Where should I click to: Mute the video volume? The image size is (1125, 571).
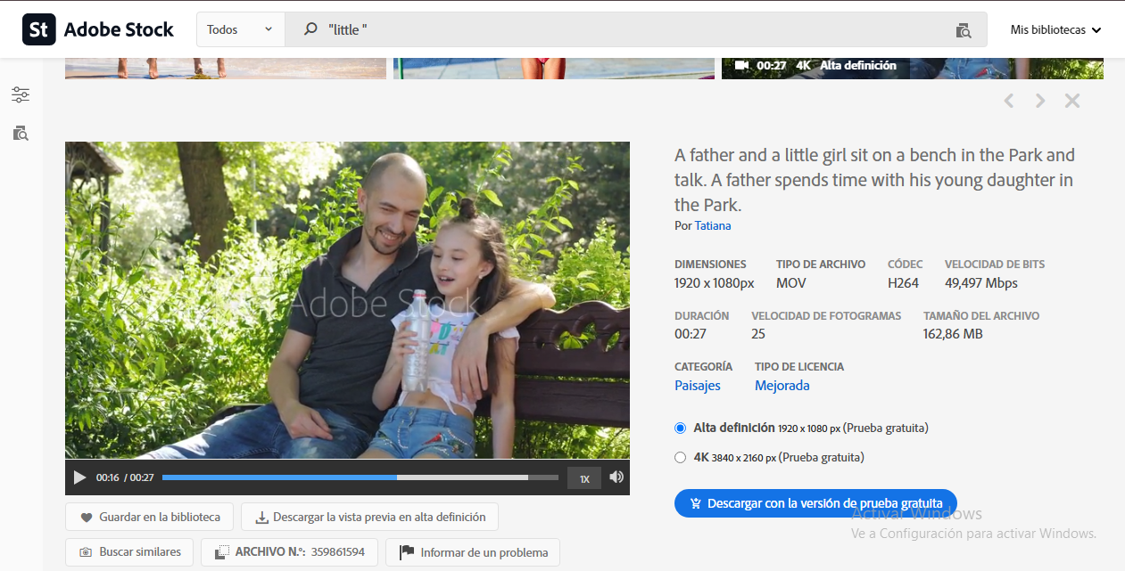(x=616, y=477)
